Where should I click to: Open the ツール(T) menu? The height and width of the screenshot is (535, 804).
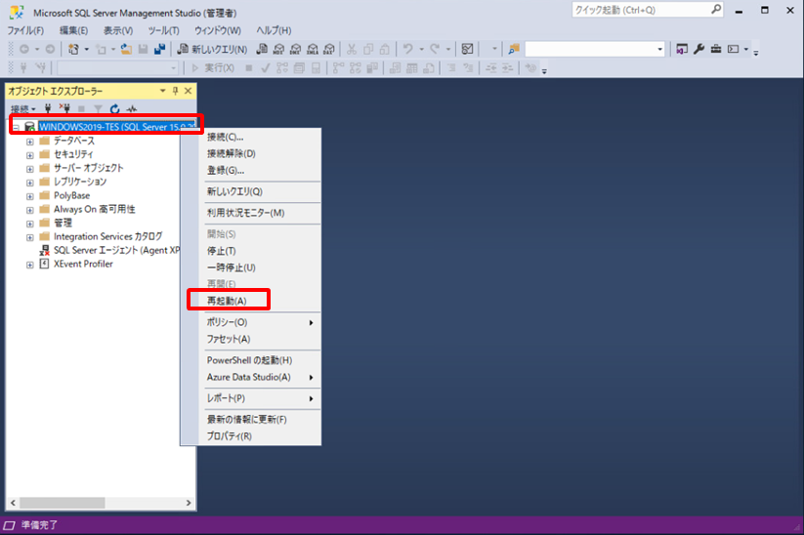163,30
